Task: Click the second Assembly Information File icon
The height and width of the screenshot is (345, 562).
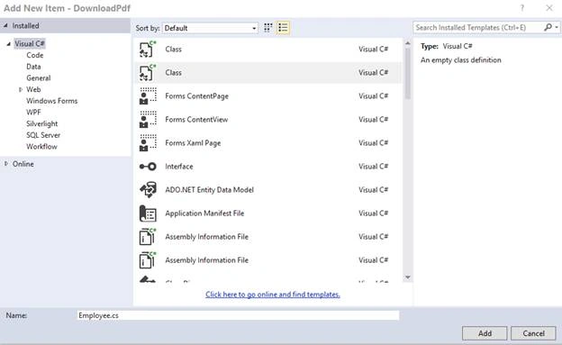Action: (x=148, y=260)
